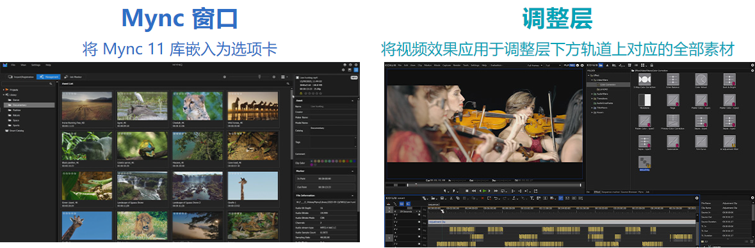The image size is (755, 248).
Task: Click Fast Forward button in EDIUS player
Action: (x=496, y=191)
